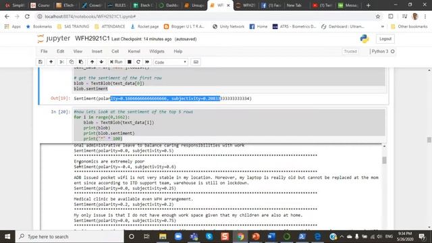Open a new browser tab with the plus icon
The image size is (432, 243).
(x=369, y=5)
